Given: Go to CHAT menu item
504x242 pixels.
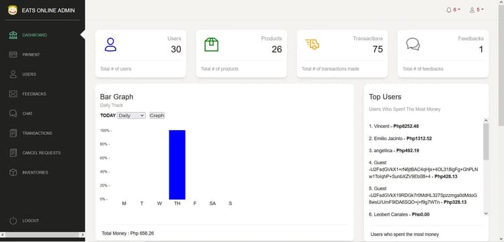Looking at the screenshot, I should click(28, 113).
